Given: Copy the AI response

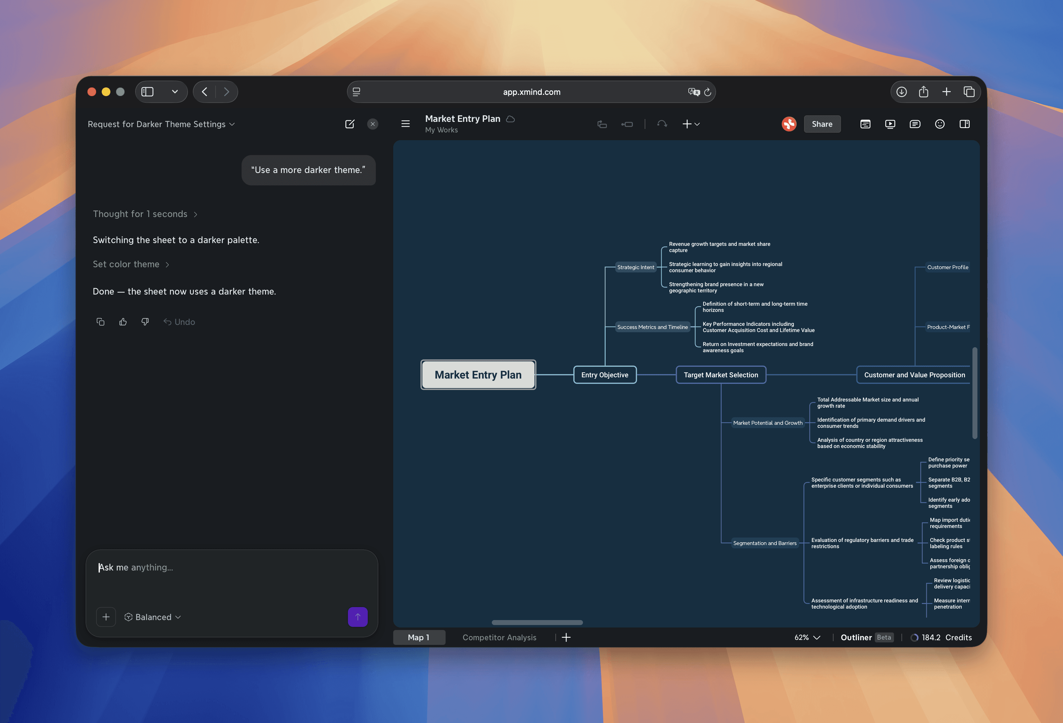Looking at the screenshot, I should click(x=101, y=322).
